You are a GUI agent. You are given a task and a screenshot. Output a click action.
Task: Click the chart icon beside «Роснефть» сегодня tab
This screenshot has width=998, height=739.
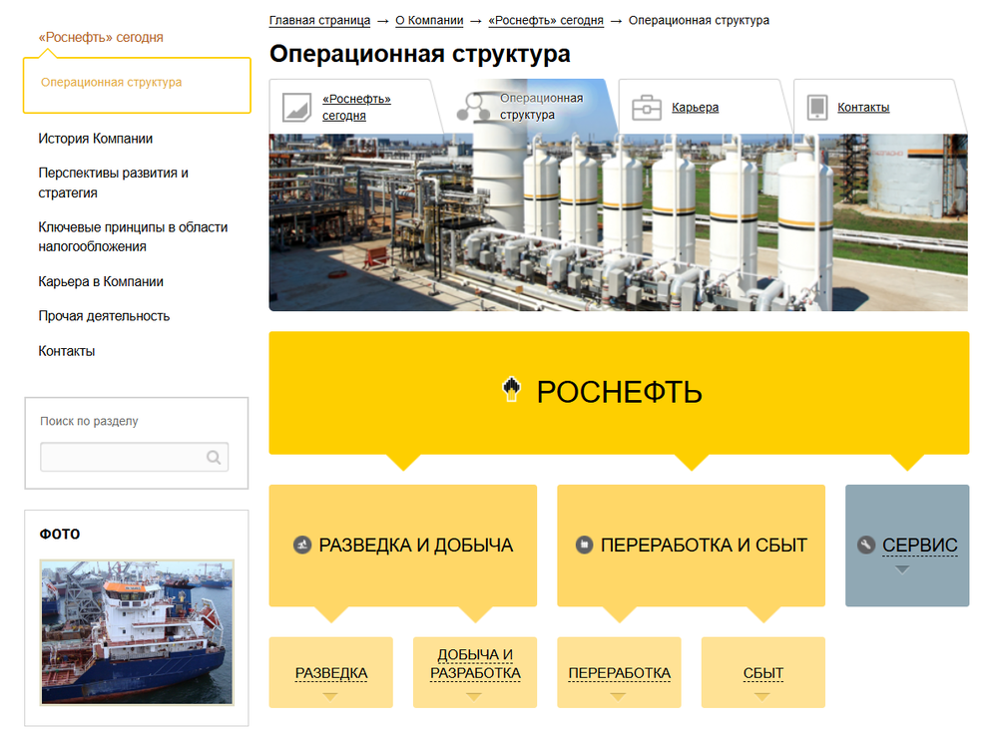point(296,107)
